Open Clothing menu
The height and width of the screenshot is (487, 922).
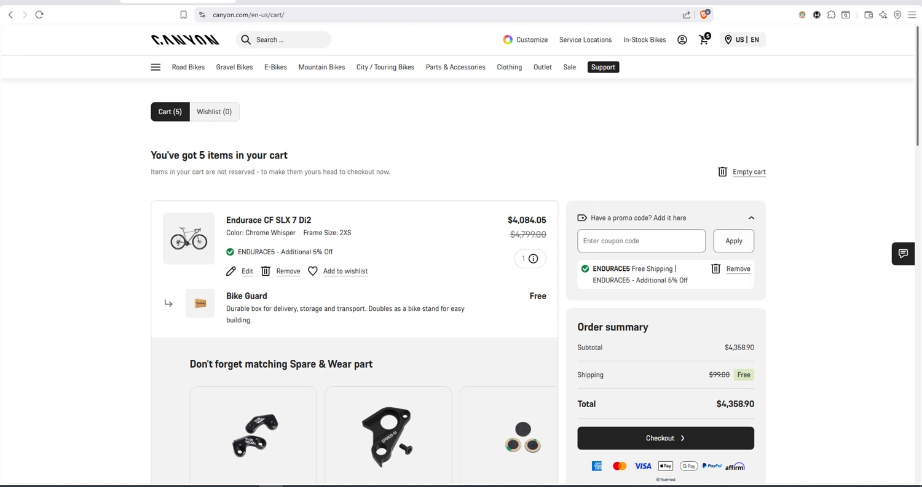point(509,67)
